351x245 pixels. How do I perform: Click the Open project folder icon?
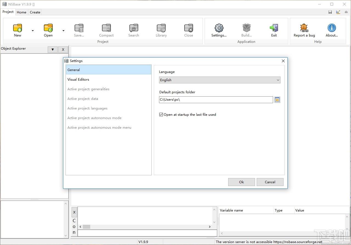click(48, 28)
